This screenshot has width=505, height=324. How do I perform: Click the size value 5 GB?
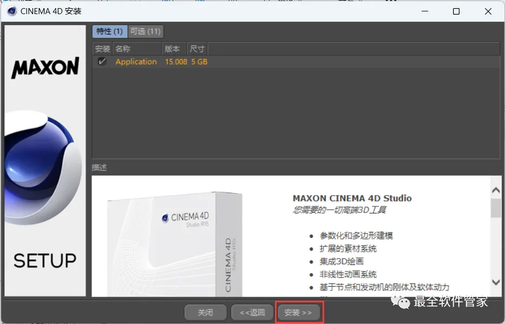point(199,62)
